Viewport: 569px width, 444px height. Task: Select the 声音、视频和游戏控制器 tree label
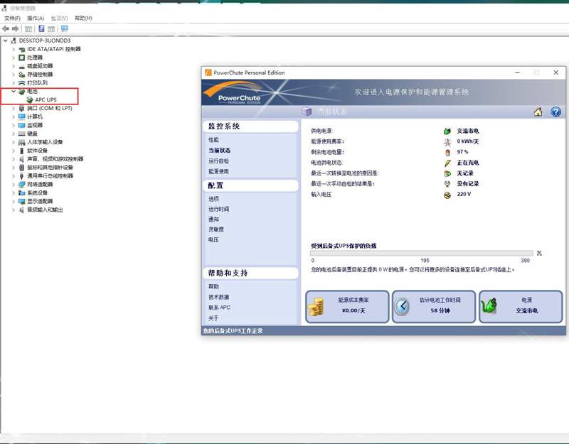pyautogui.click(x=55, y=159)
